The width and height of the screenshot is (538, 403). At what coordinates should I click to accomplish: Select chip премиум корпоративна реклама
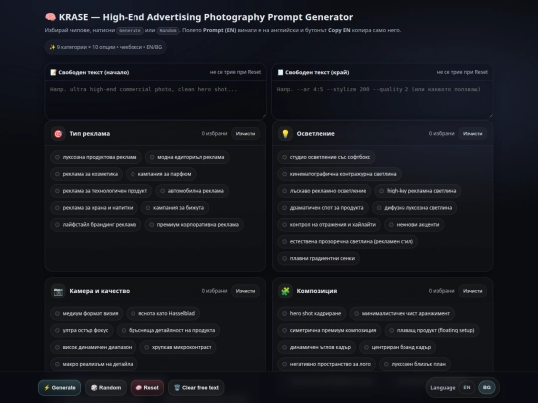(x=194, y=225)
